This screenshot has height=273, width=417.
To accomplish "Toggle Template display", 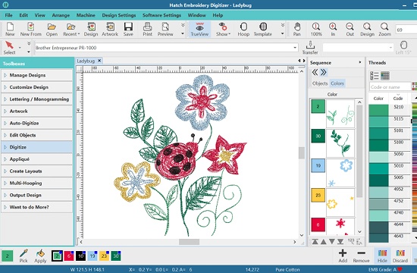I will tap(263, 29).
